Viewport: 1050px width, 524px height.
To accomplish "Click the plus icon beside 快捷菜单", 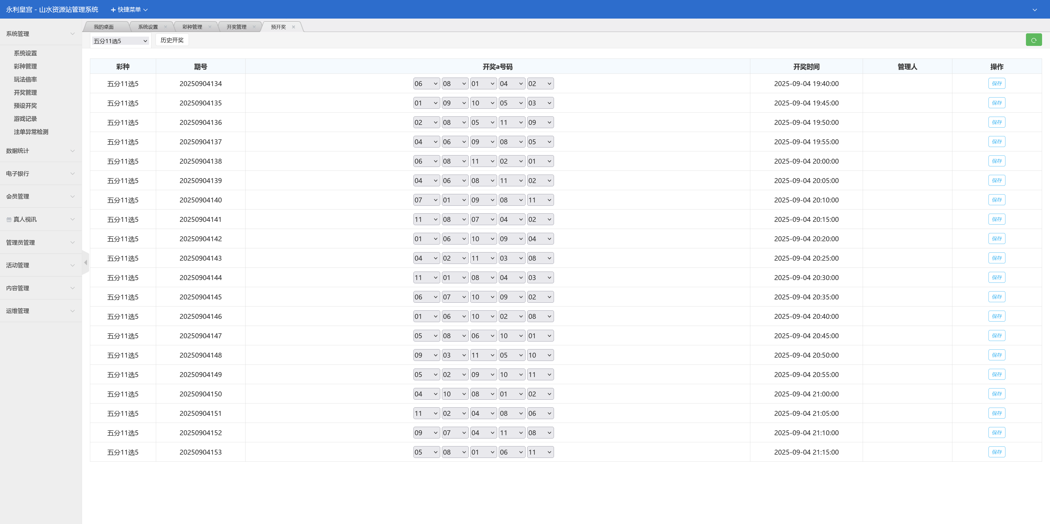I will coord(113,9).
